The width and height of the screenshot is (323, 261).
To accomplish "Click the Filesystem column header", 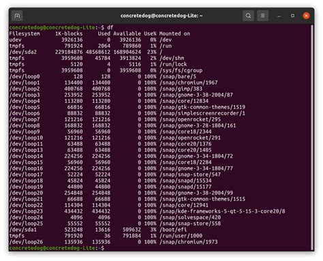I will click(x=25, y=33).
